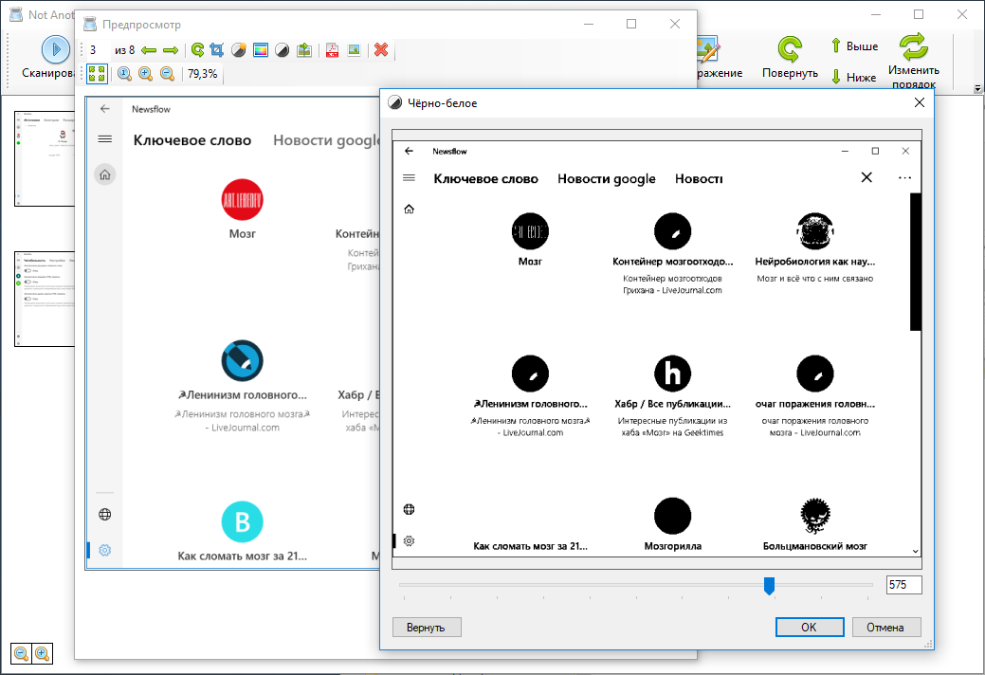
Task: Click globe icon in Предпросмотр page image
Action: [105, 514]
